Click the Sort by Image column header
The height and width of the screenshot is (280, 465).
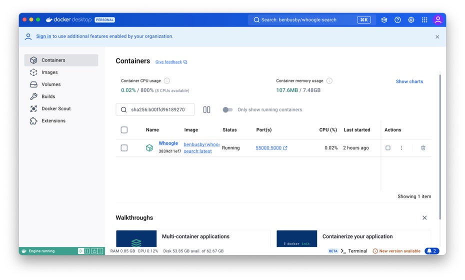click(x=191, y=130)
